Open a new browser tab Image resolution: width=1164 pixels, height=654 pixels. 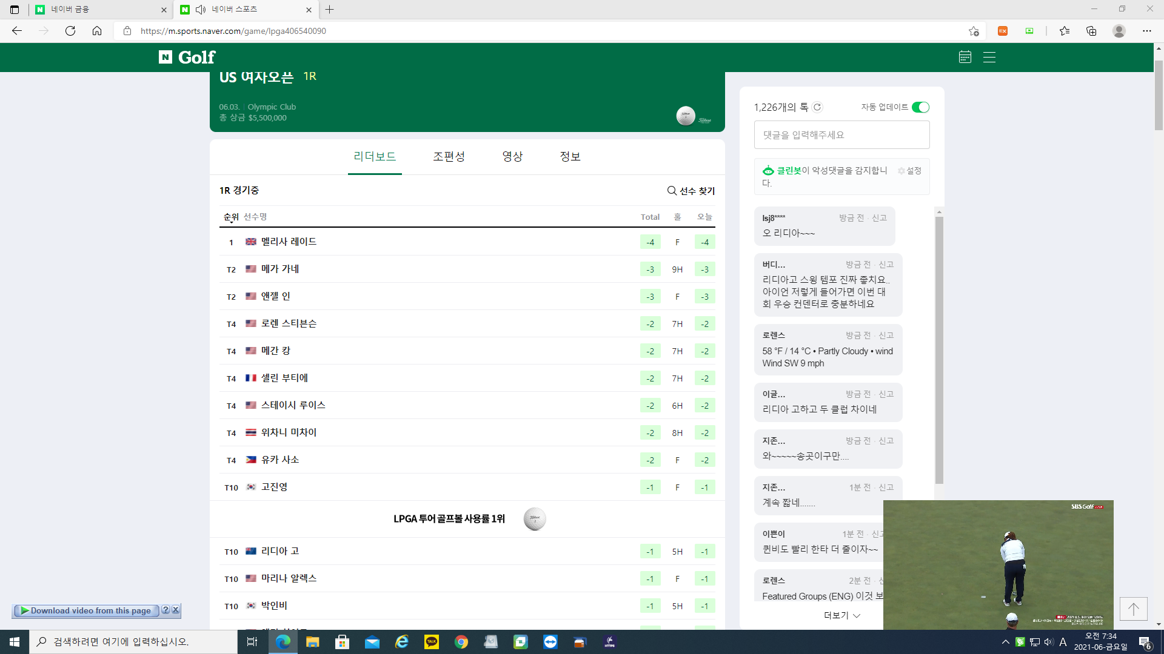tap(330, 10)
